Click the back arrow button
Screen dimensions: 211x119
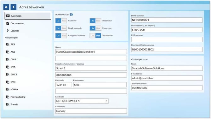pos(14,7)
